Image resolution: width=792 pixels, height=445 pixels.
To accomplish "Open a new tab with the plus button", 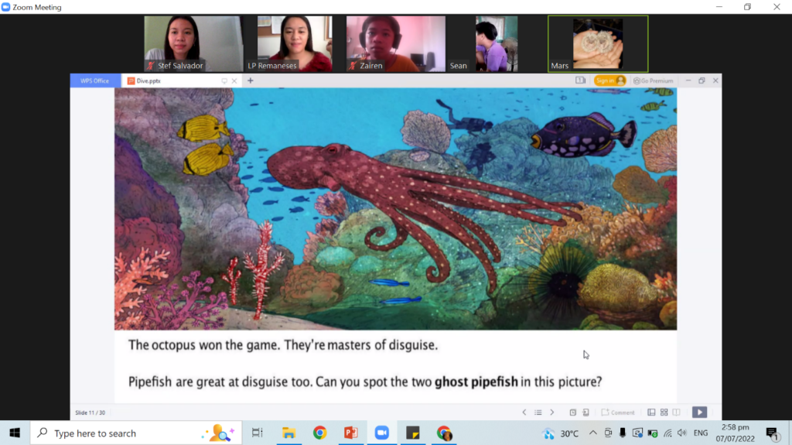I will pos(251,80).
